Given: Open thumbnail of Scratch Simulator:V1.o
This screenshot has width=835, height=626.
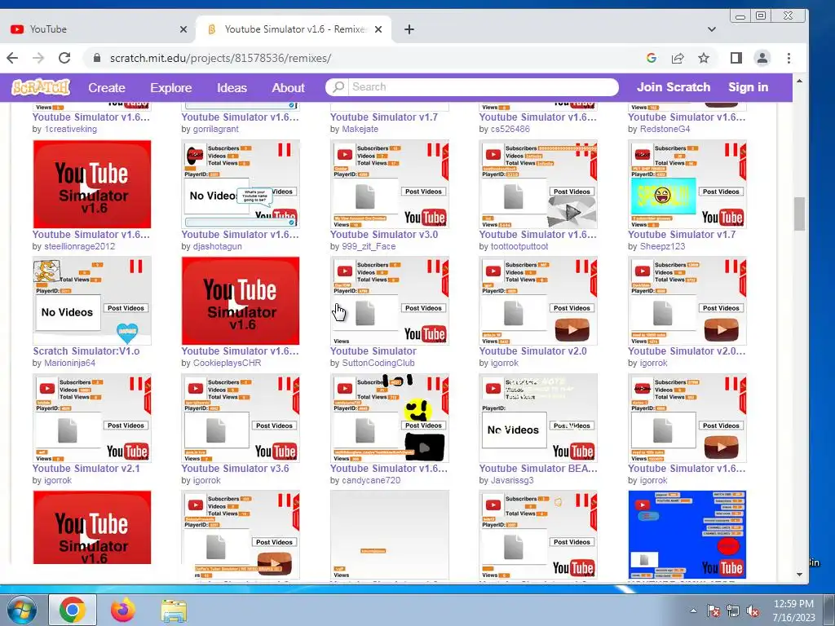Looking at the screenshot, I should pos(92,301).
